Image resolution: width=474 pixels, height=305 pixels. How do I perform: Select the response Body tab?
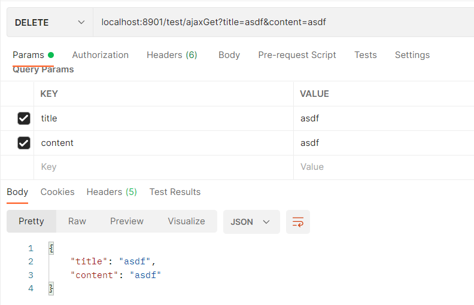click(x=17, y=192)
